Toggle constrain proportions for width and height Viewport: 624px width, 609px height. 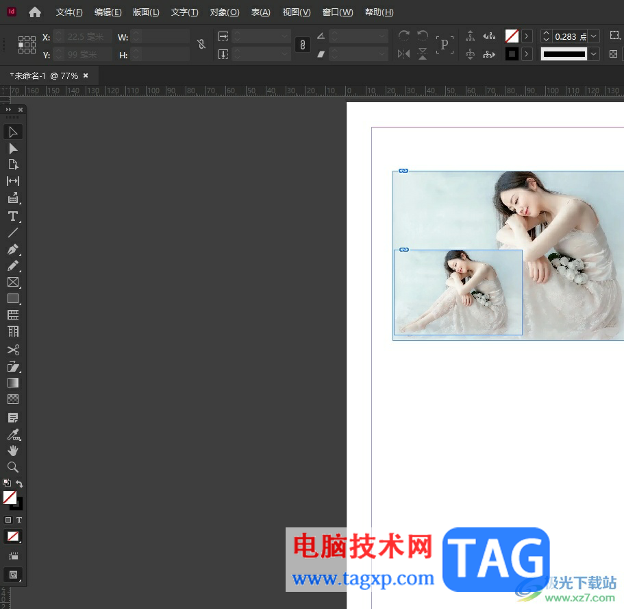coord(201,45)
